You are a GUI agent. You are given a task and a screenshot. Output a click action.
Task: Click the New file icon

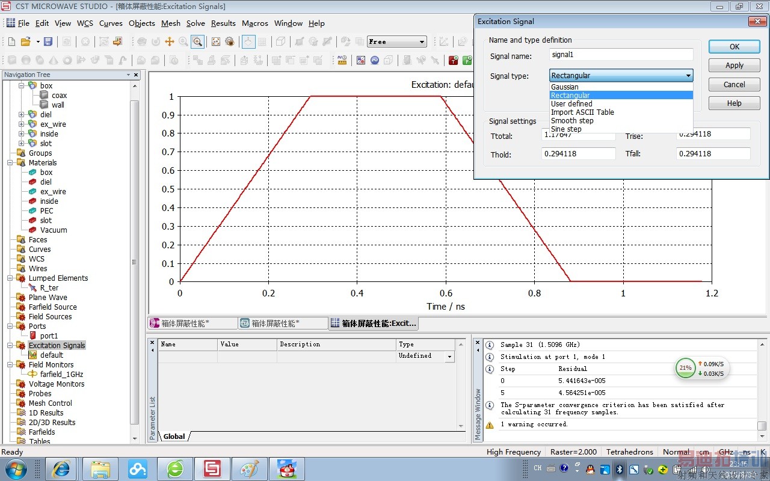pyautogui.click(x=11, y=41)
